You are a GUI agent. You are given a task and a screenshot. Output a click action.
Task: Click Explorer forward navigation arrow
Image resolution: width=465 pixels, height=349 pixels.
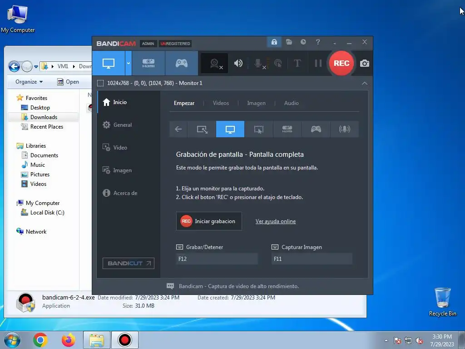tap(27, 66)
